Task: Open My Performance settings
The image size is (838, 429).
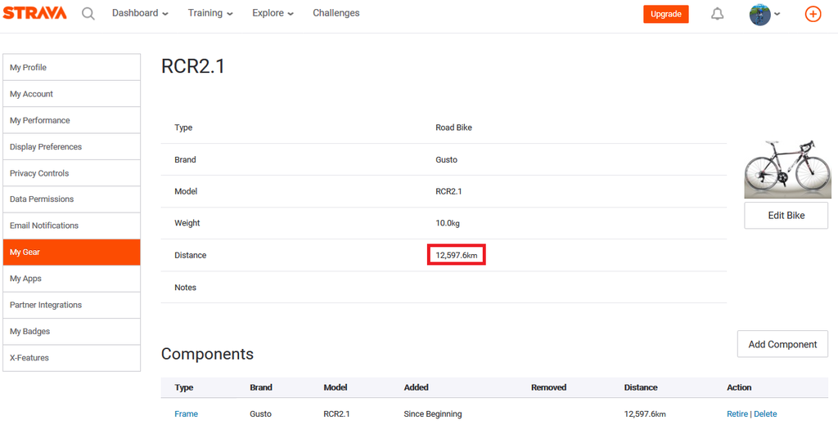Action: point(72,120)
